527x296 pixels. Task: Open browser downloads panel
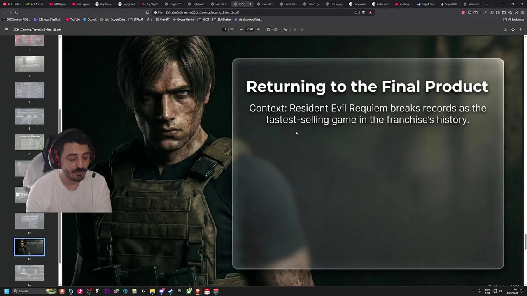click(485, 12)
